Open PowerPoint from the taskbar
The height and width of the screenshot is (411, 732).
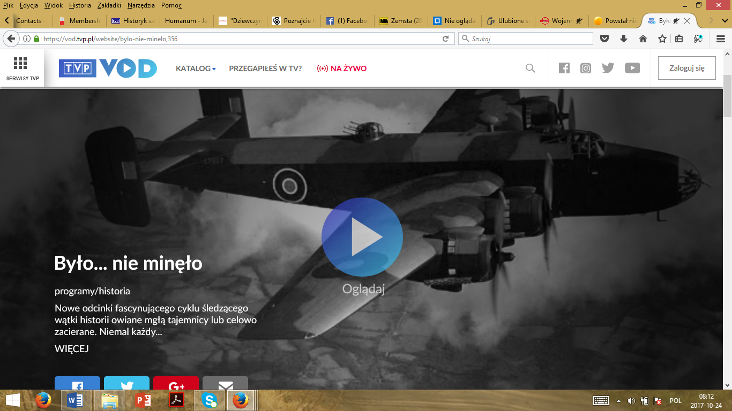point(143,400)
